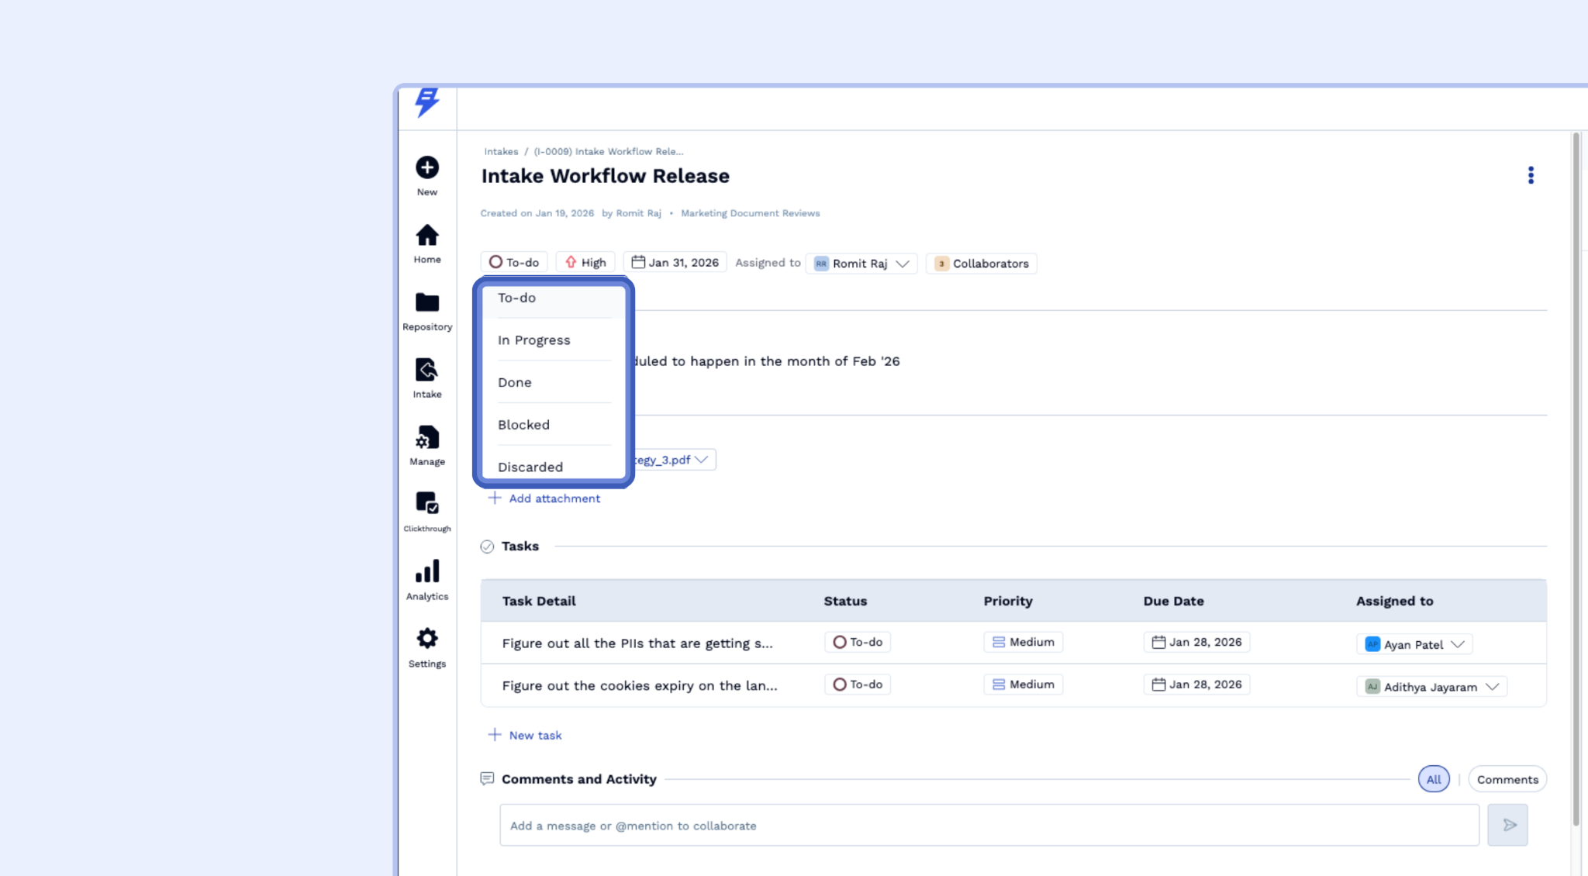This screenshot has height=876, width=1588.
Task: Click the New task link
Action: (534, 736)
